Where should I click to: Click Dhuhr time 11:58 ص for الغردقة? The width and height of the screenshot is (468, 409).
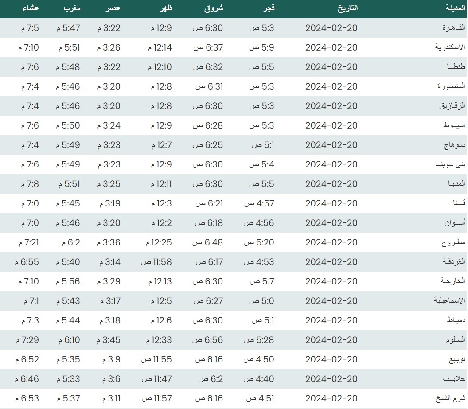pos(156,262)
